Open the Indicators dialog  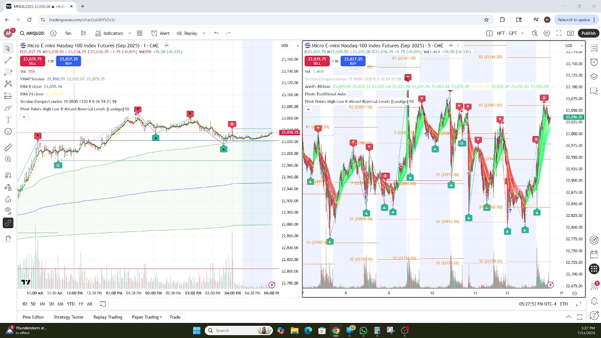[x=109, y=33]
